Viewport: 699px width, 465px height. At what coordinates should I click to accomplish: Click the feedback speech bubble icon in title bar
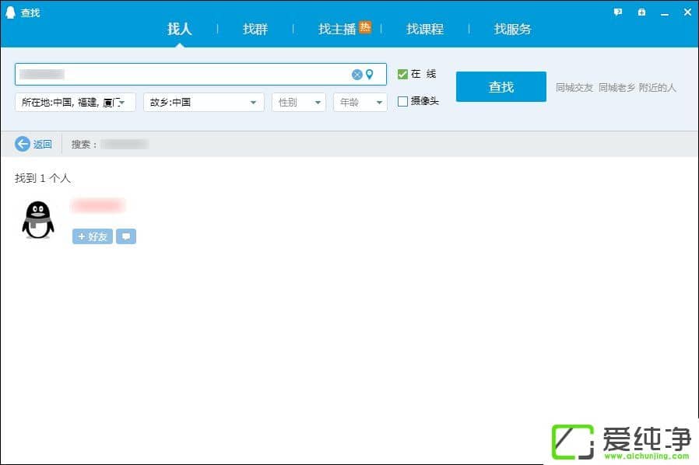click(617, 12)
